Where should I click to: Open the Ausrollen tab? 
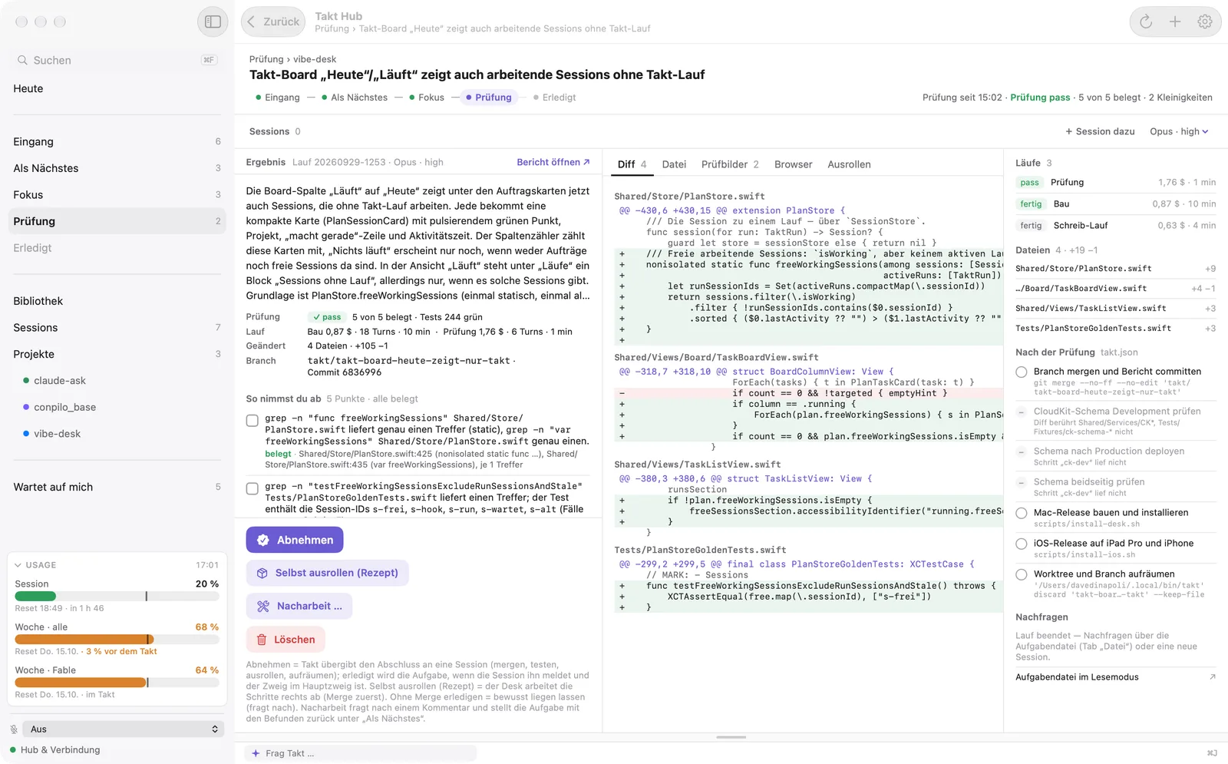(849, 164)
